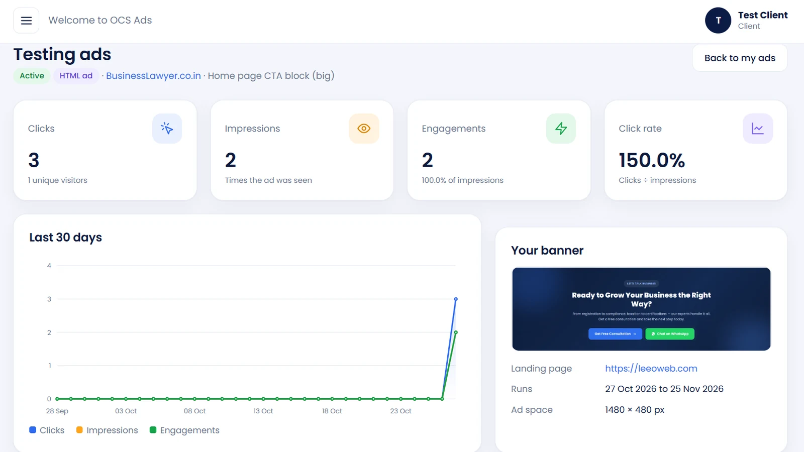
Task: Go back via Back to my ads
Action: tap(740, 58)
